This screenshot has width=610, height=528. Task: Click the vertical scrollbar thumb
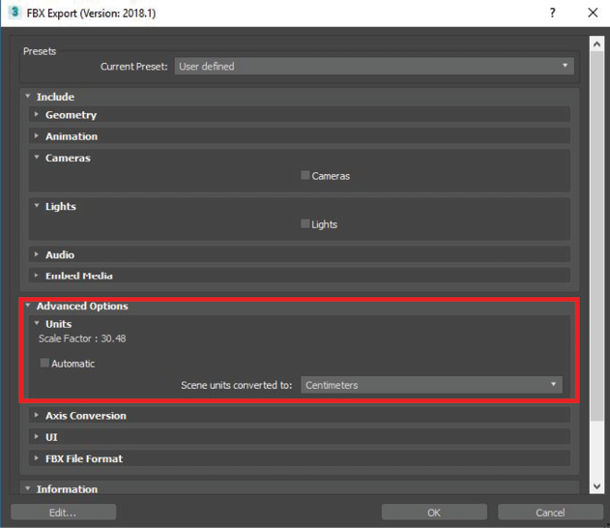tap(596, 235)
